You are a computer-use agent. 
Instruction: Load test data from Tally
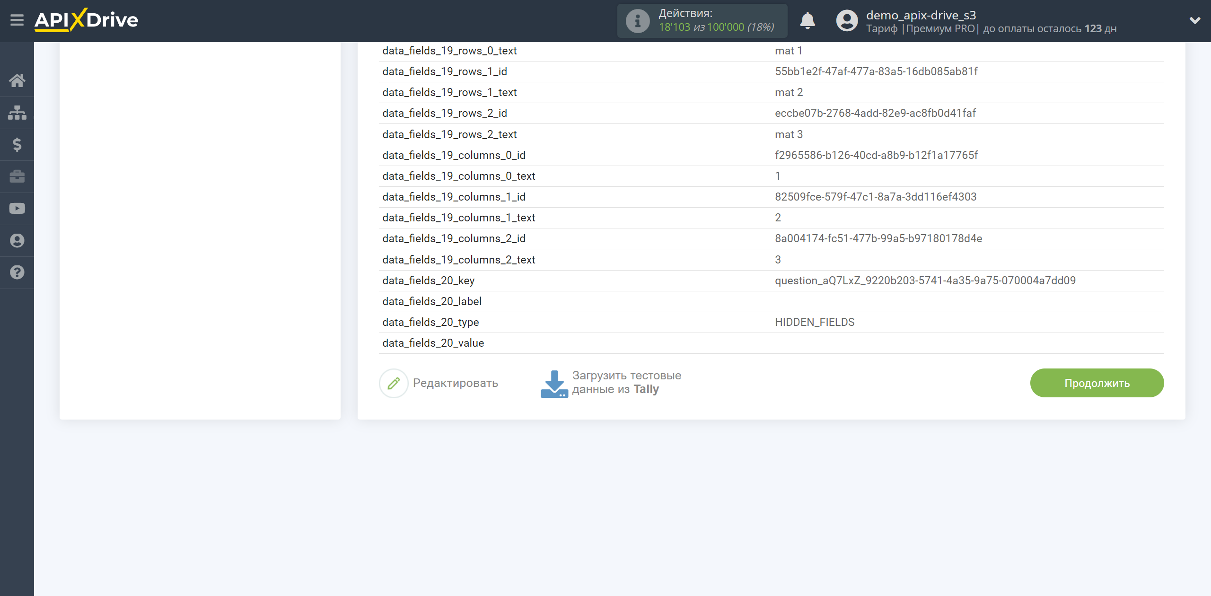click(x=626, y=382)
